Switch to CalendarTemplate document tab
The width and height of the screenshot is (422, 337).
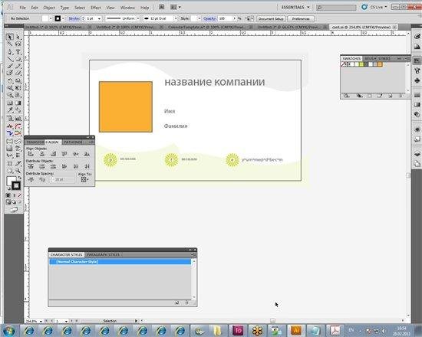pos(206,27)
